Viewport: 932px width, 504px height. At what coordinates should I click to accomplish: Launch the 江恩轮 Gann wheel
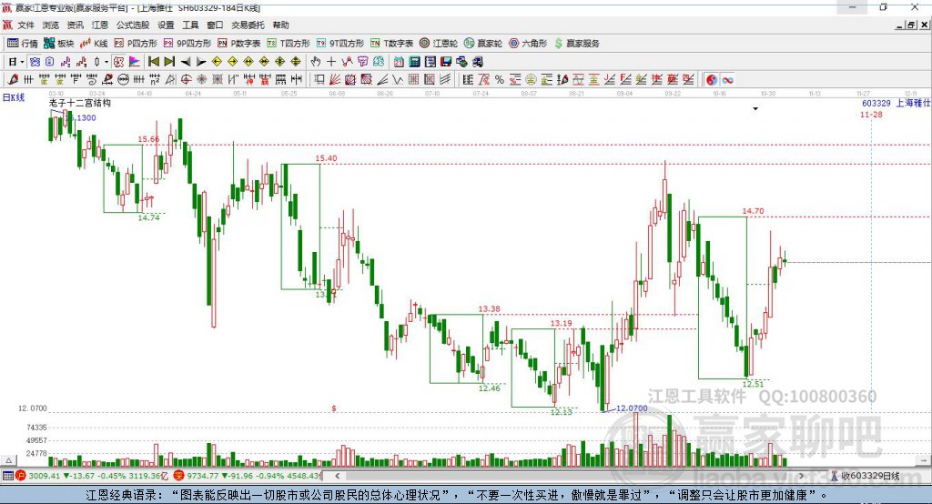tap(439, 44)
